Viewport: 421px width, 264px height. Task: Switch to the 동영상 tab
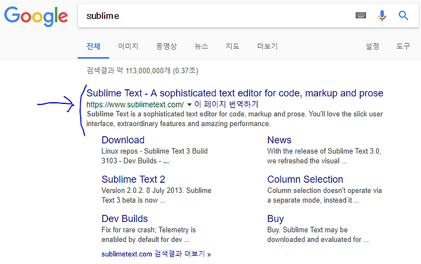[x=167, y=46]
